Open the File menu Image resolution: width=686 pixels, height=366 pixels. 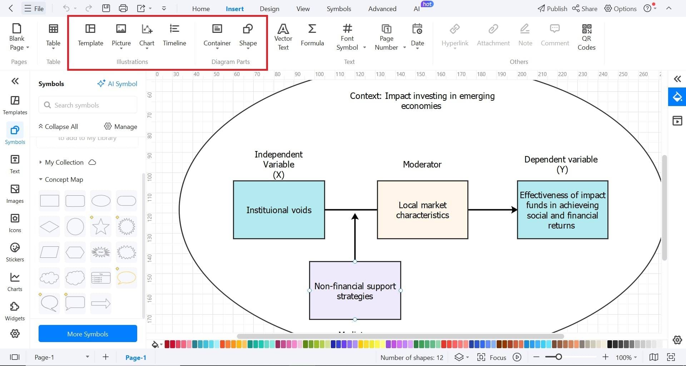click(34, 8)
